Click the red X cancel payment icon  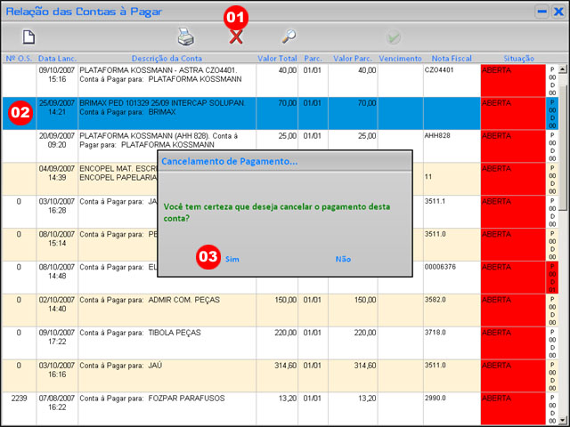(236, 36)
